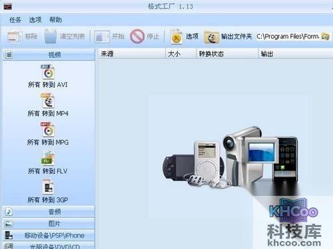
Task: Click the 开始 start toolbar icon
Action: click(x=102, y=37)
